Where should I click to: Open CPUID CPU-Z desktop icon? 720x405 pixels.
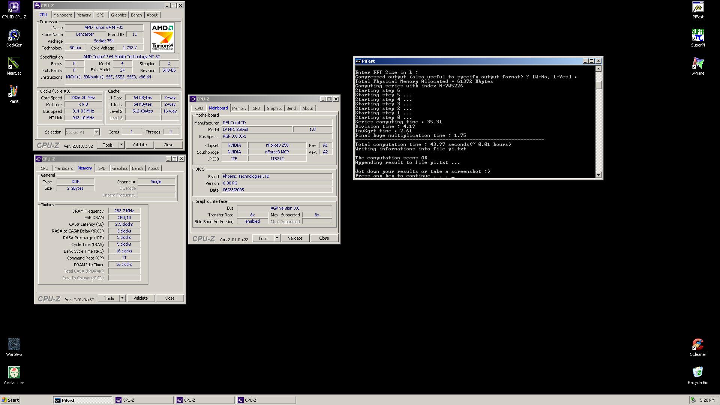click(14, 10)
